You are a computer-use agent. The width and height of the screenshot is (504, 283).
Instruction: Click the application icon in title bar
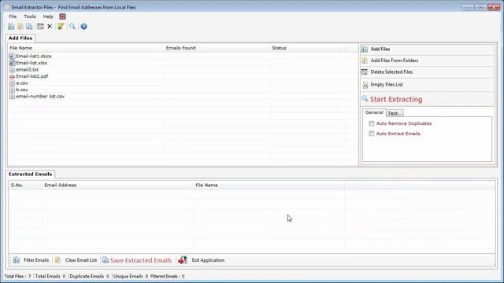(x=6, y=7)
